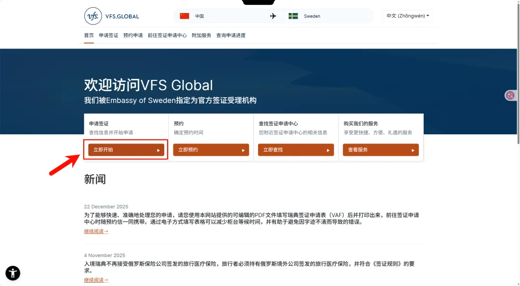Open the 预约申请 menu item
This screenshot has height=286, width=520.
point(133,36)
